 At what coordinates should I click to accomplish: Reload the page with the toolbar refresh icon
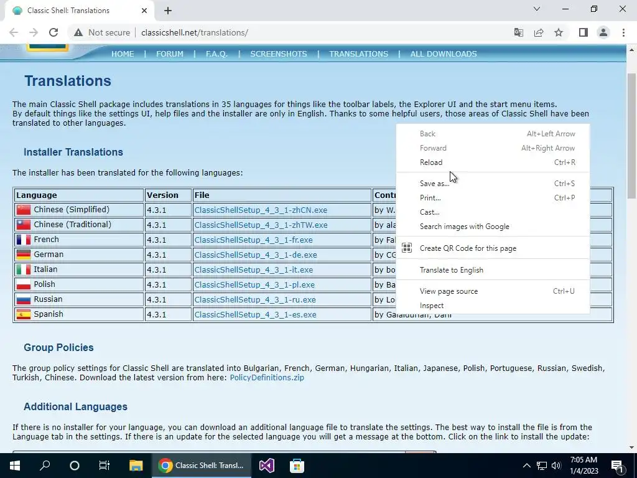(53, 32)
